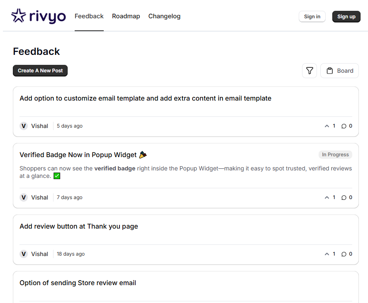
Task: Click Vishal's avatar on the 18 days ago post
Action: click(24, 254)
